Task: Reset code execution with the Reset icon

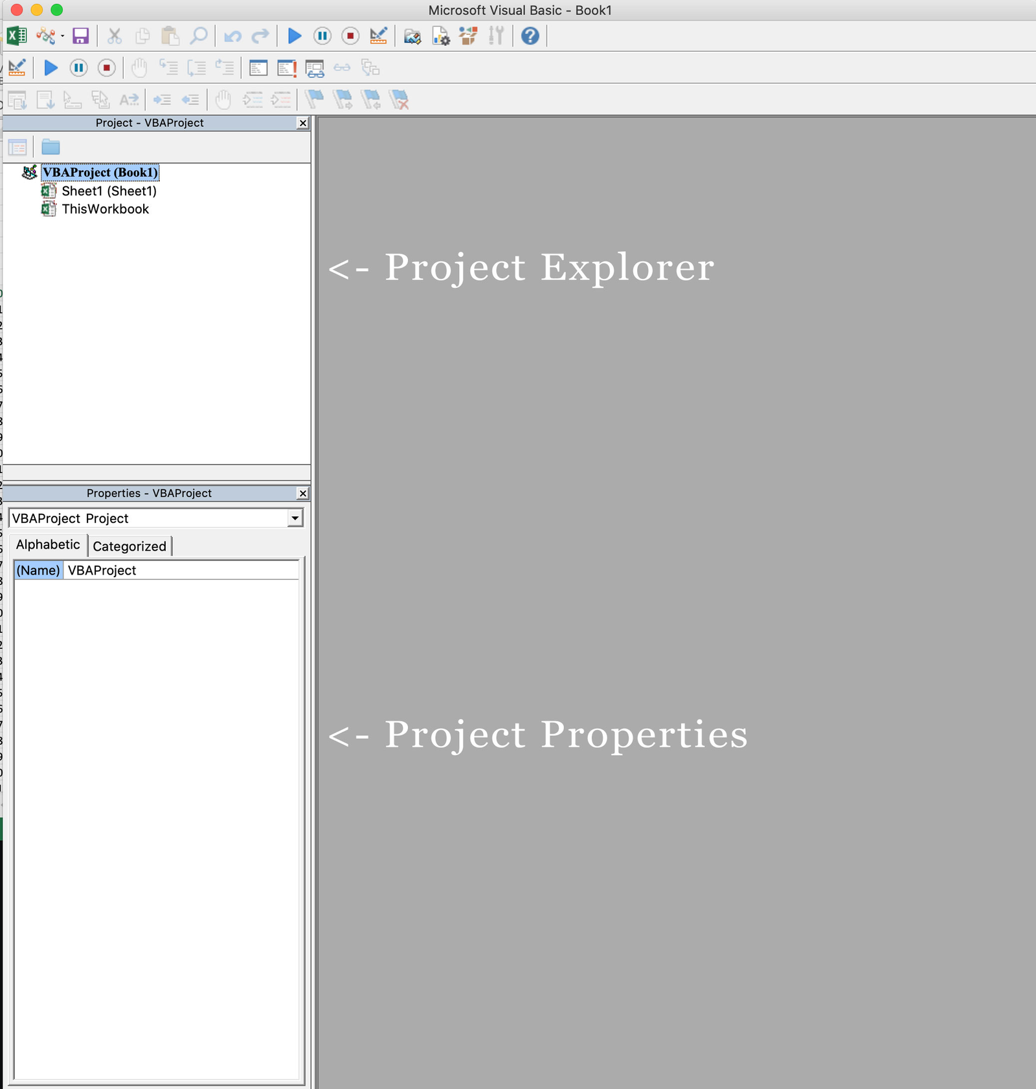Action: 350,36
